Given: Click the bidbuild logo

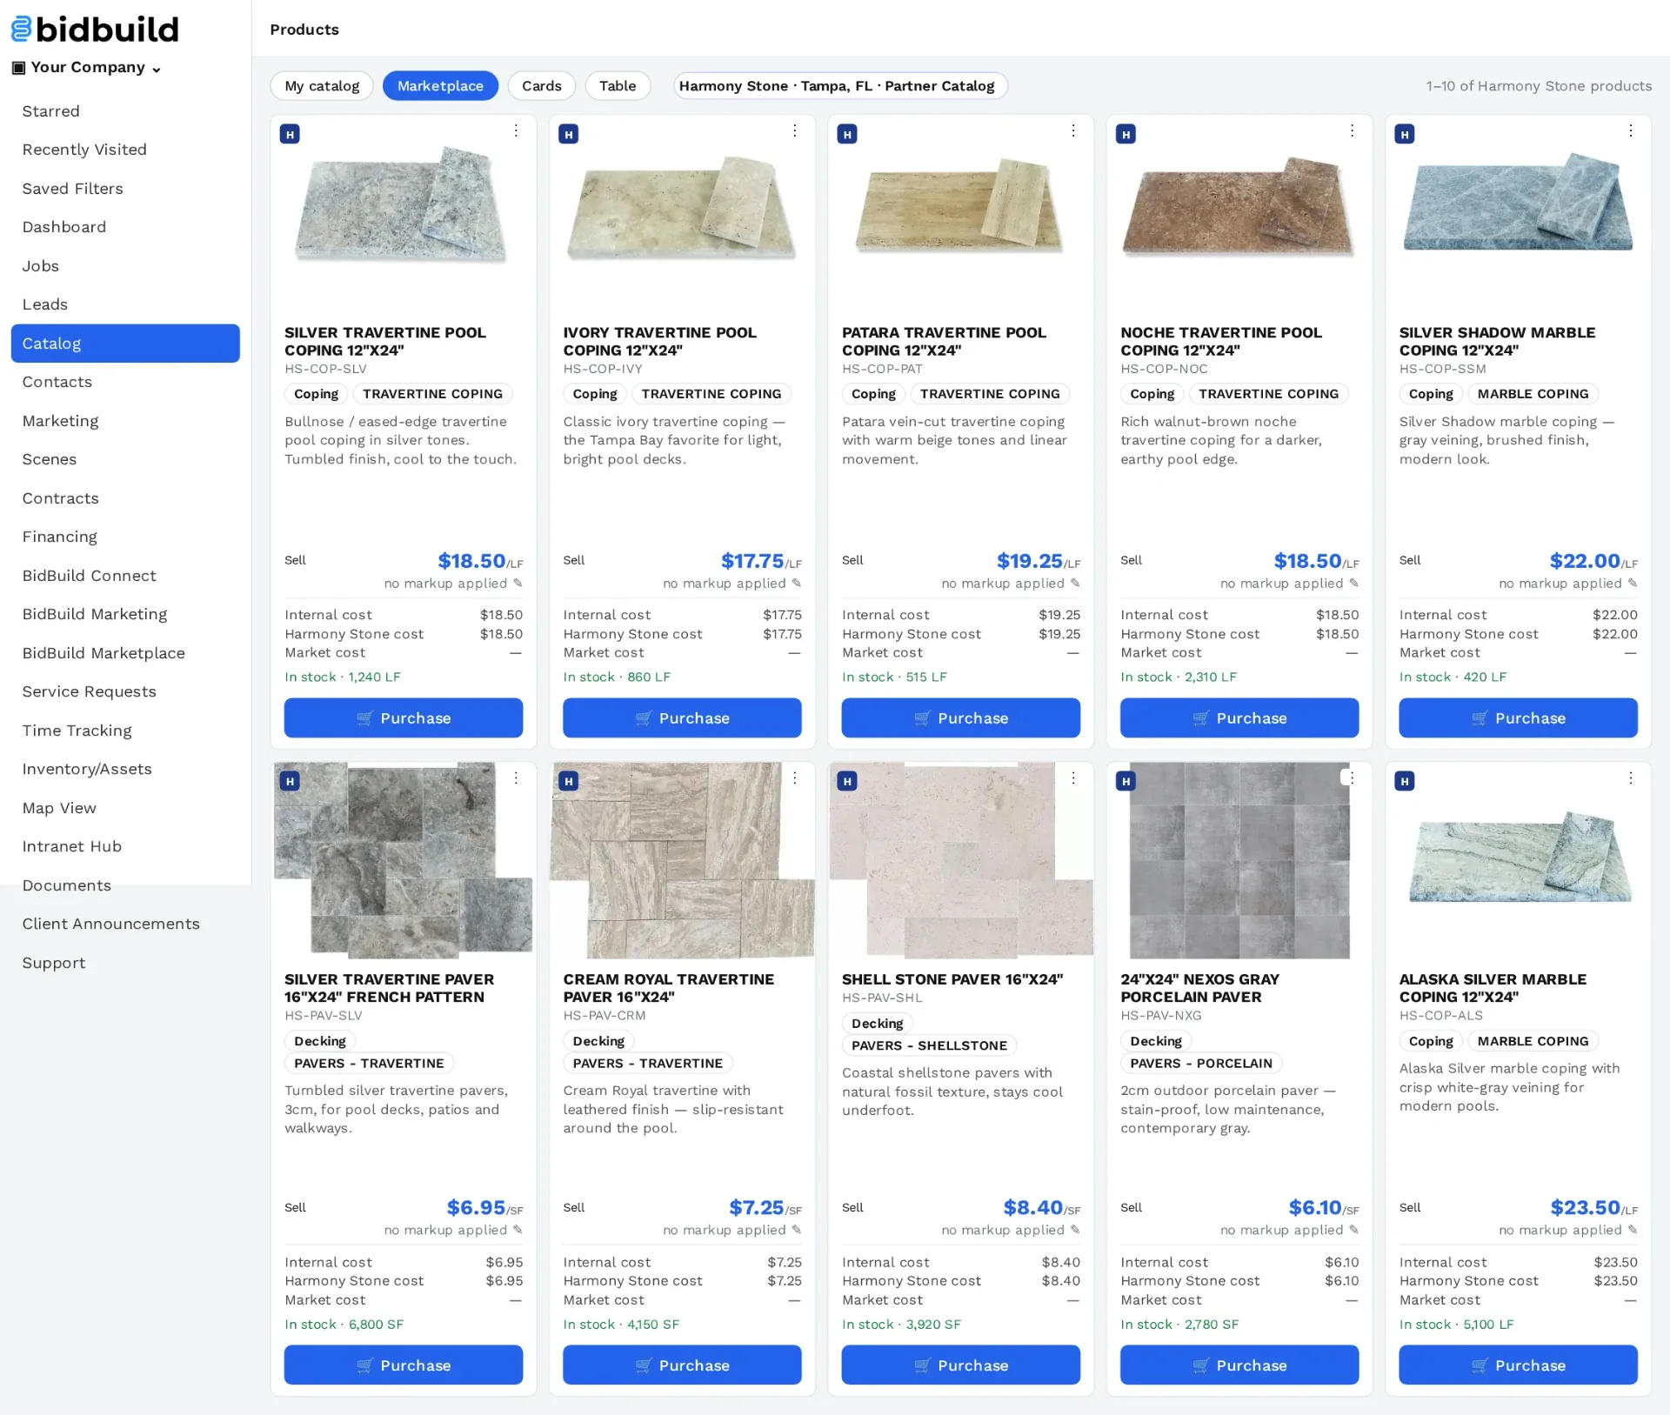Looking at the screenshot, I should tap(95, 29).
